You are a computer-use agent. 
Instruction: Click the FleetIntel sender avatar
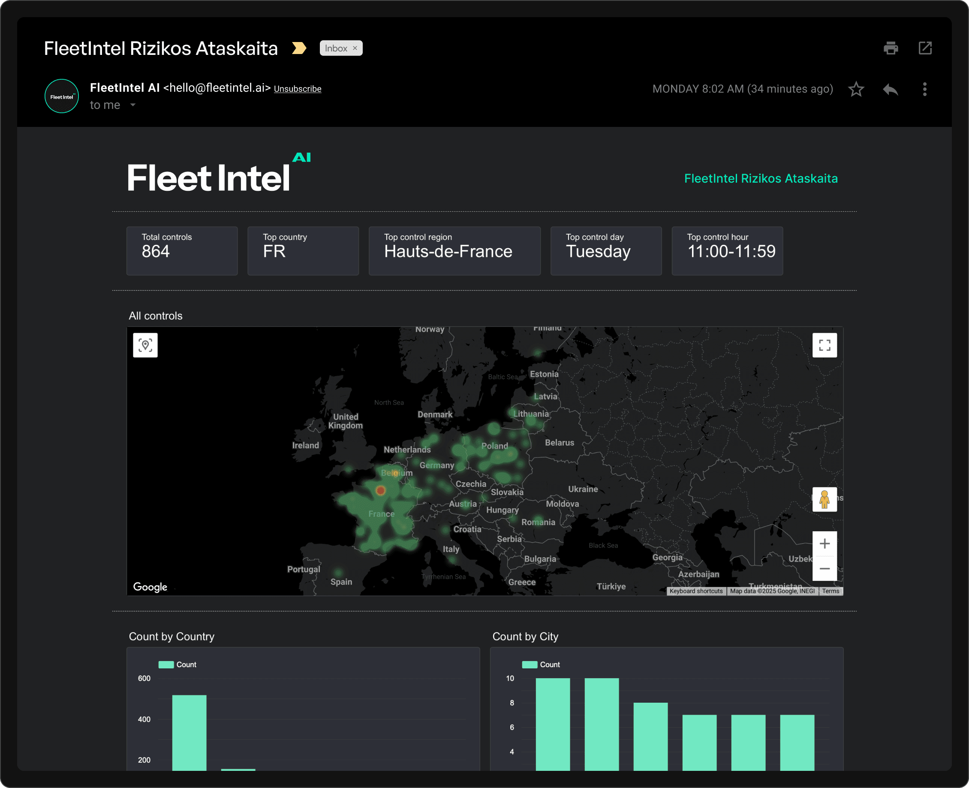62,96
